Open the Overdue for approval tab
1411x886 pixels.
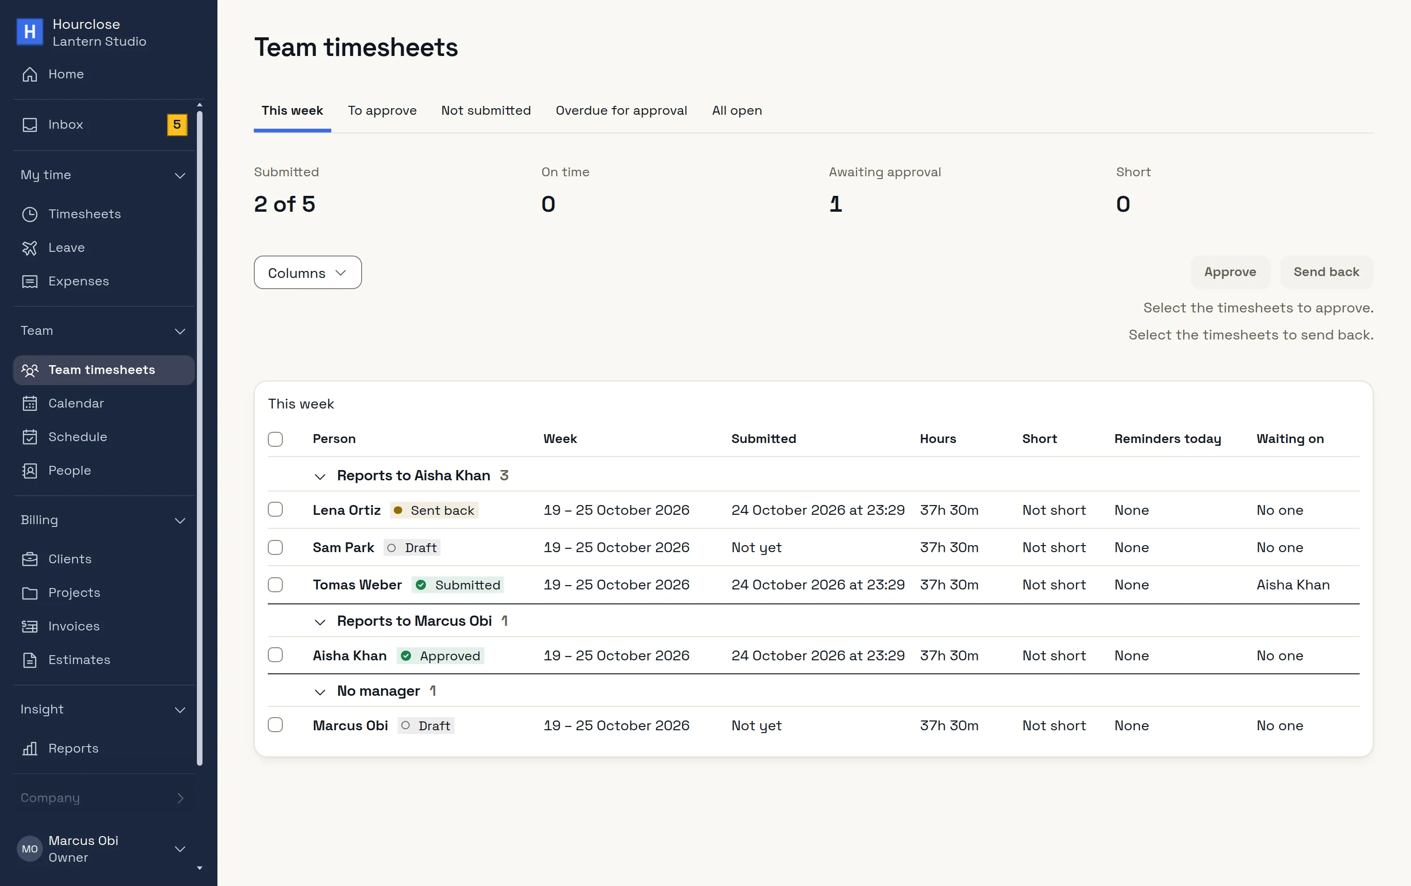pyautogui.click(x=621, y=111)
